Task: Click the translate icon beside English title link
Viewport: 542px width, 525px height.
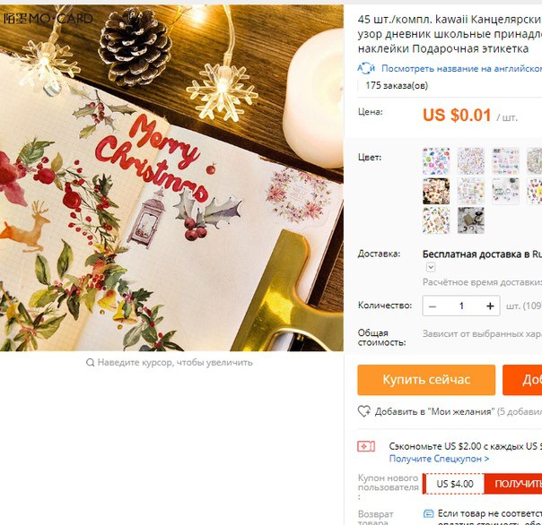Action: [x=366, y=68]
